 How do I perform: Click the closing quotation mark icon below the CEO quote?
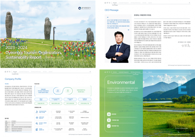pos(128,30)
